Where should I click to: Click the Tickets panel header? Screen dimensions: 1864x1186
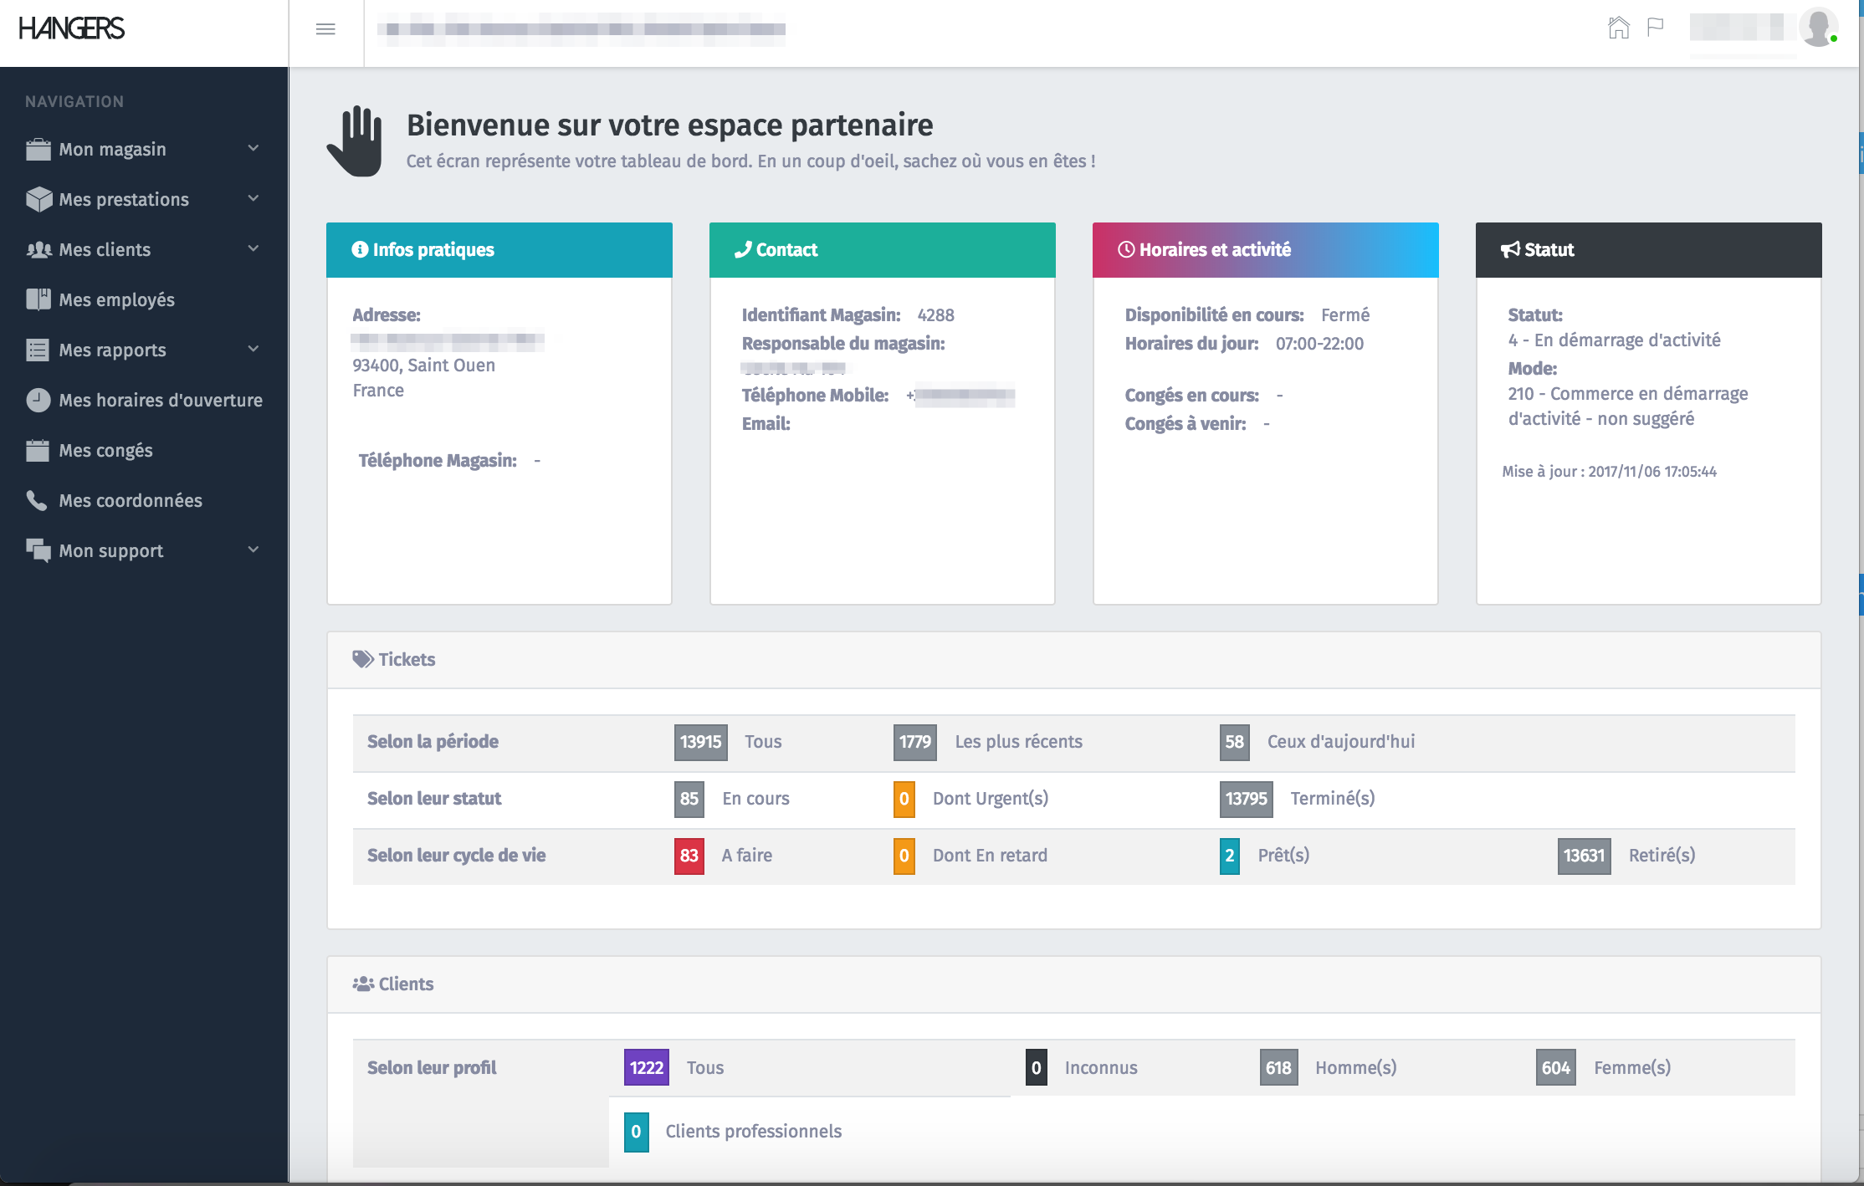click(x=407, y=660)
